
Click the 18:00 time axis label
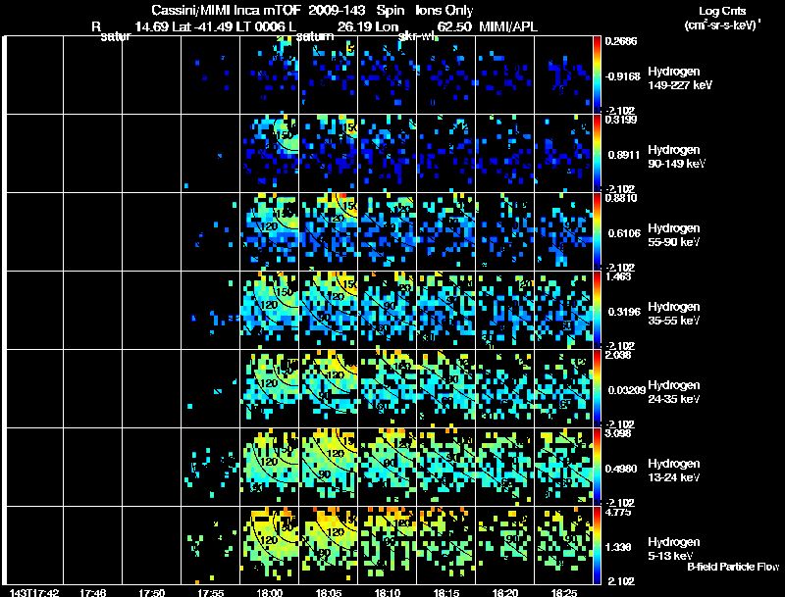(x=269, y=593)
